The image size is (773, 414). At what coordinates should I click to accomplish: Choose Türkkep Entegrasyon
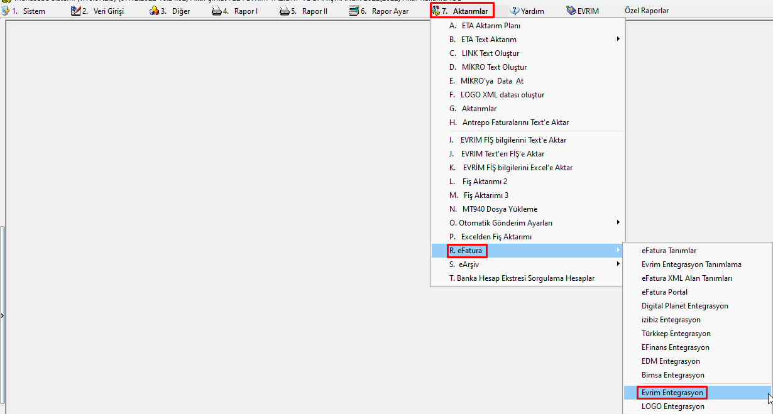tap(698, 334)
